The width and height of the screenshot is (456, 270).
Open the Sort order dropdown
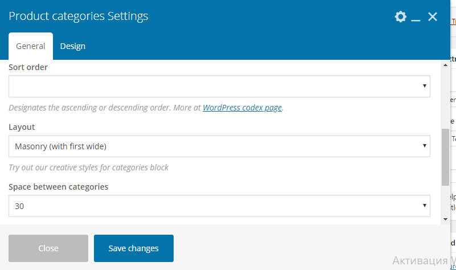(x=219, y=87)
